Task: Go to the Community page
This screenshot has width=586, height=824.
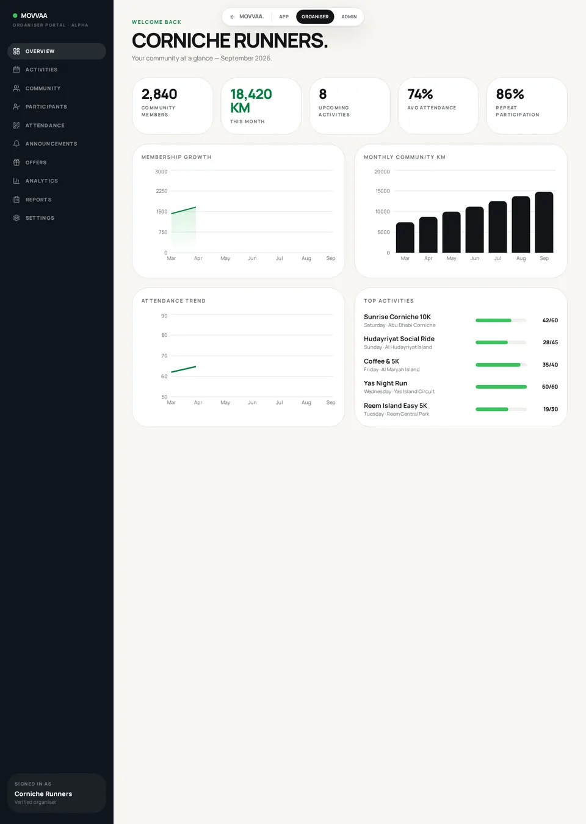Action: [x=57, y=89]
